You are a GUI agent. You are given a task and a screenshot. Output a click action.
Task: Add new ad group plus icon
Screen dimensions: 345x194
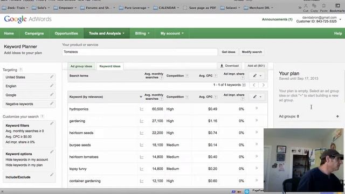pos(337,116)
